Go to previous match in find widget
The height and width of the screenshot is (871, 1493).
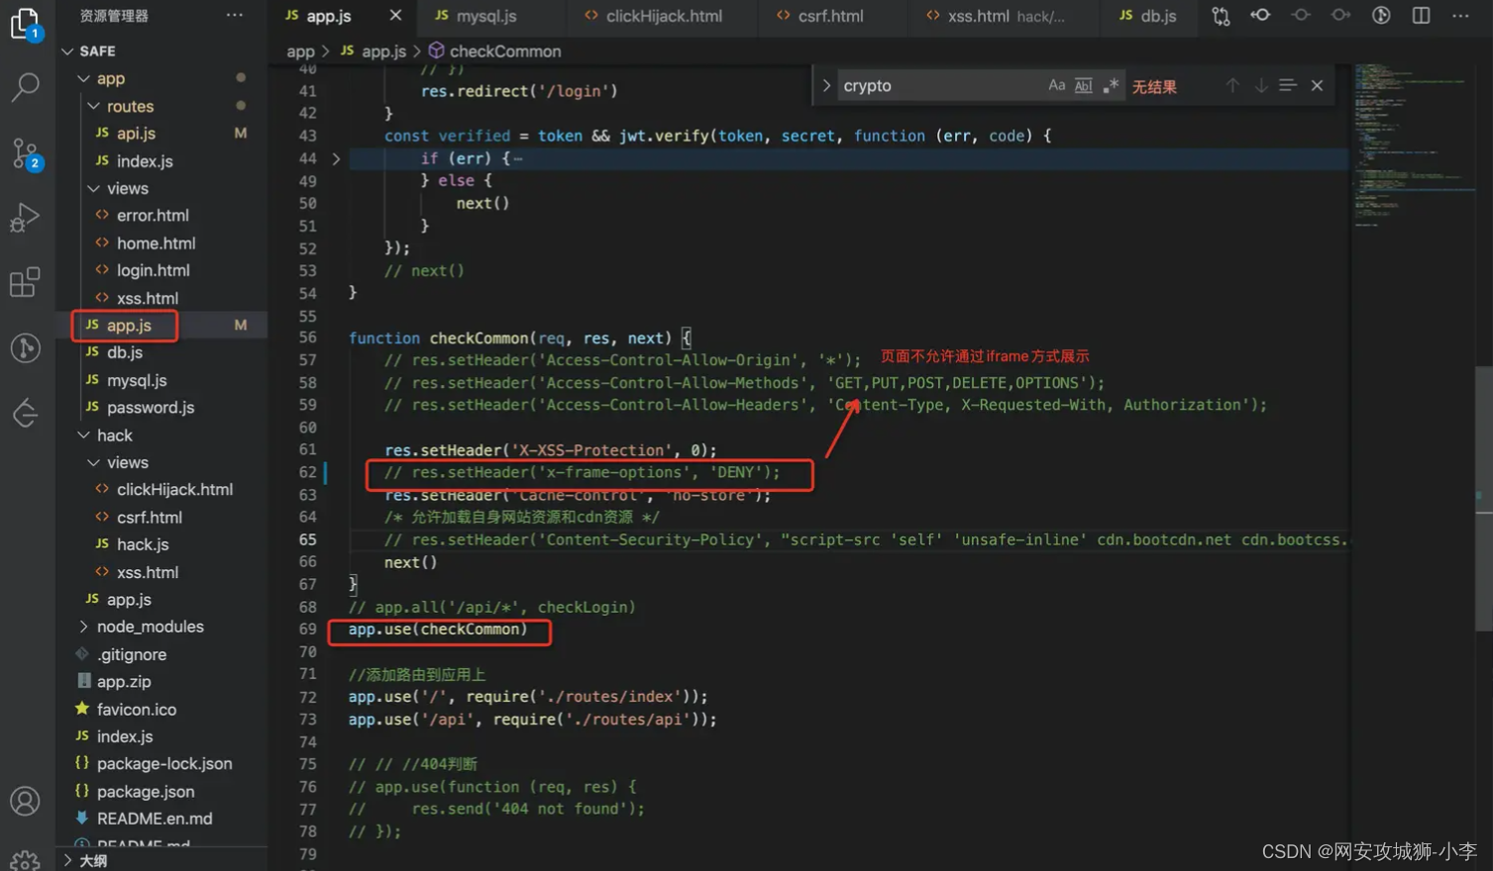tap(1232, 86)
